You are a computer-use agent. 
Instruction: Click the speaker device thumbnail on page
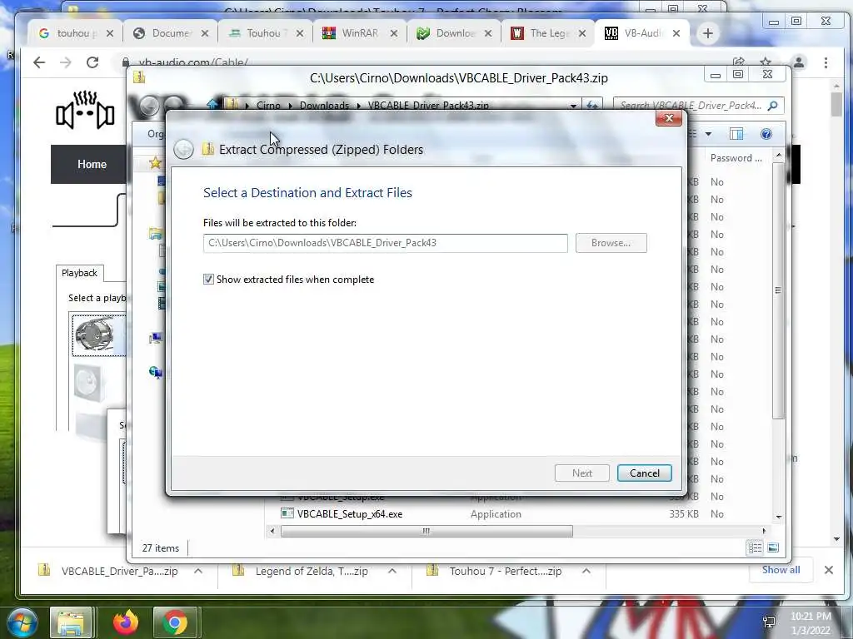95,334
